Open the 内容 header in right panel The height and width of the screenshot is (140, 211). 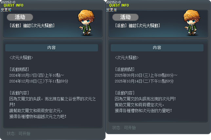click(157, 48)
